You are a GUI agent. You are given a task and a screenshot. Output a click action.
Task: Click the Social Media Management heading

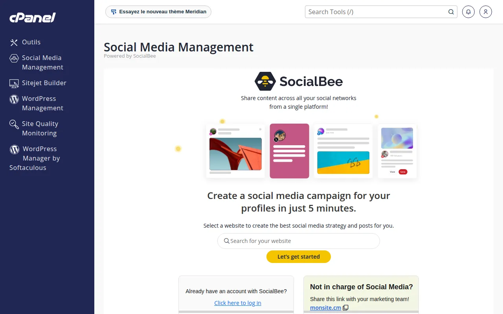tap(178, 47)
